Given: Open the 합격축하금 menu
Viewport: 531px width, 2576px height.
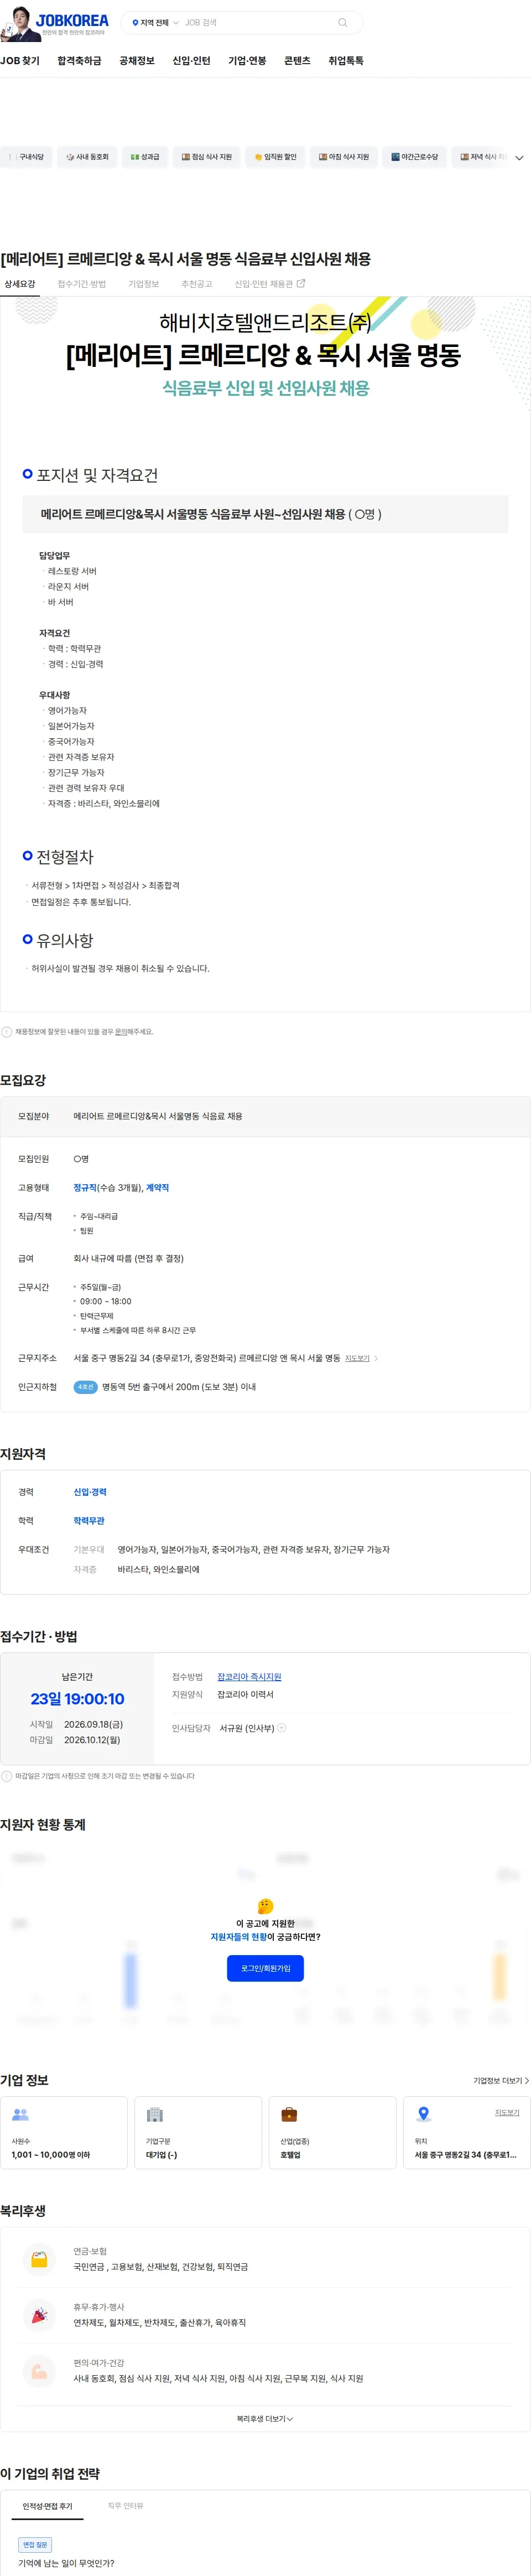Looking at the screenshot, I should point(79,61).
